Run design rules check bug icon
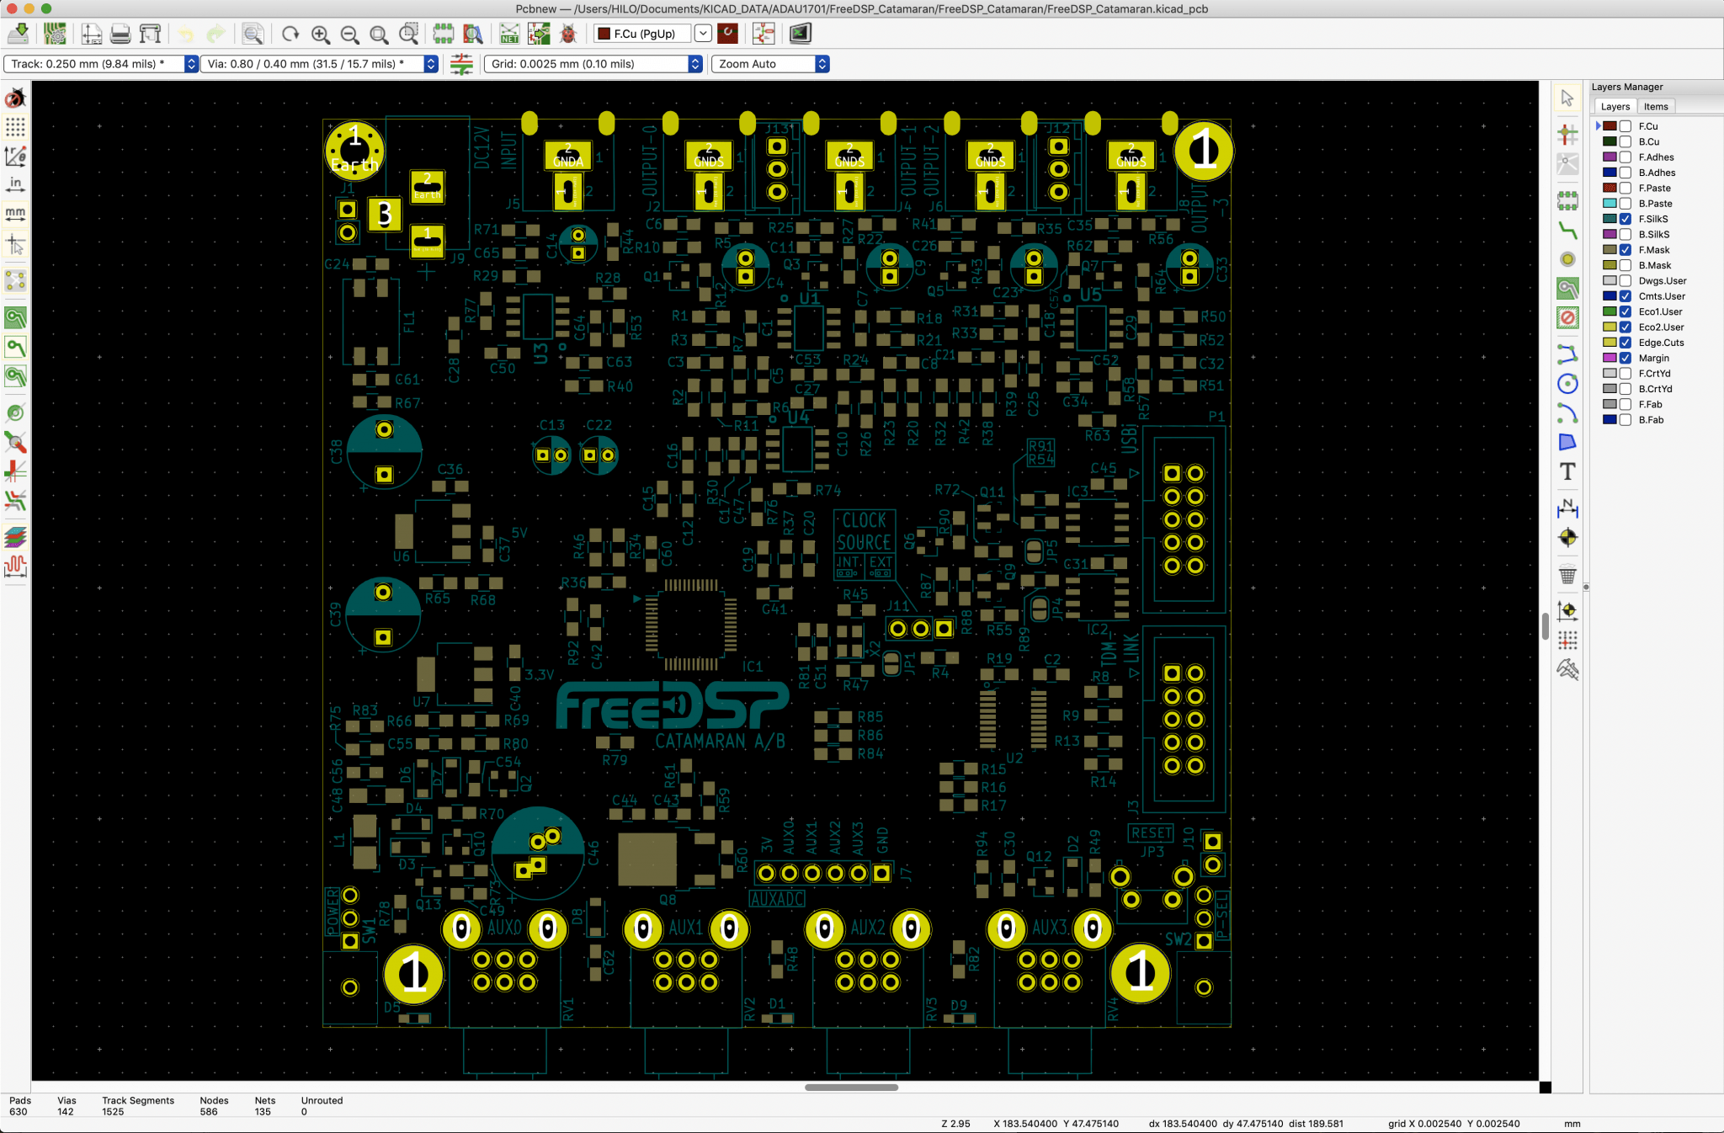The image size is (1724, 1133). coord(568,34)
